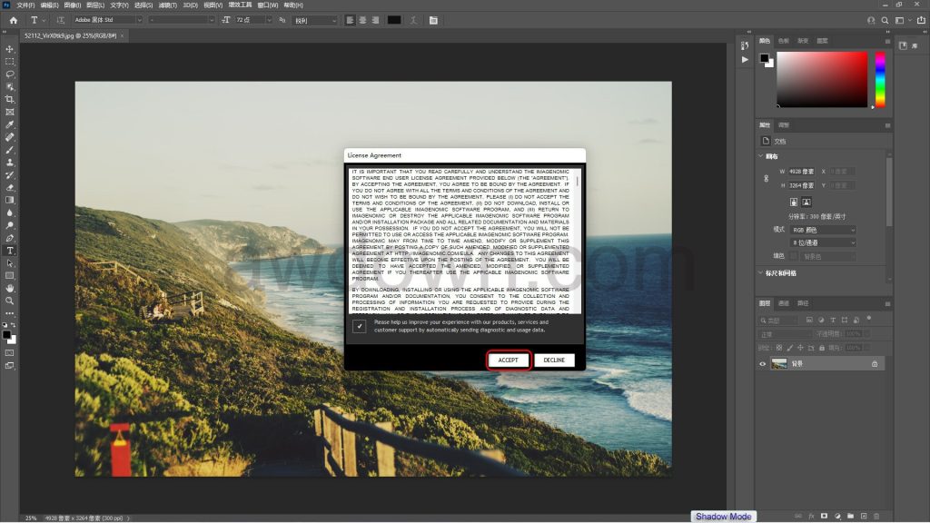
Task: Select the Move tool in the toolbar
Action: coord(10,49)
